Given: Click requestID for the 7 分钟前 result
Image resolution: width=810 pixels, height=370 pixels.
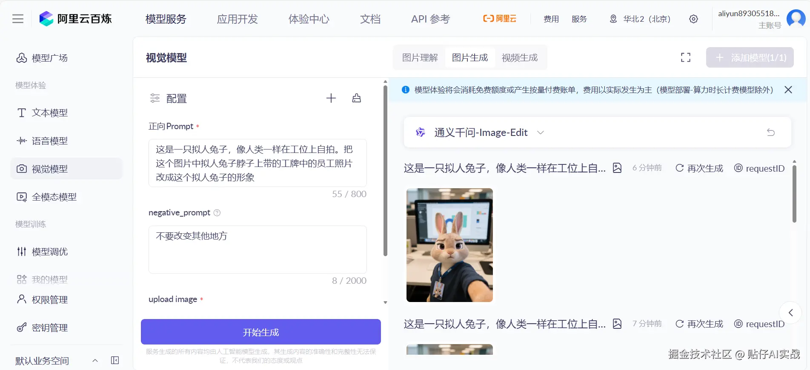Looking at the screenshot, I should (x=759, y=324).
